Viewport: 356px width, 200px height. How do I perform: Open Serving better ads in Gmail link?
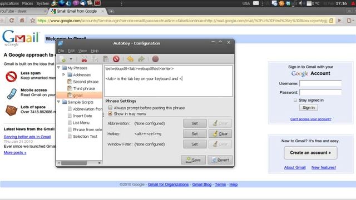tap(27, 137)
